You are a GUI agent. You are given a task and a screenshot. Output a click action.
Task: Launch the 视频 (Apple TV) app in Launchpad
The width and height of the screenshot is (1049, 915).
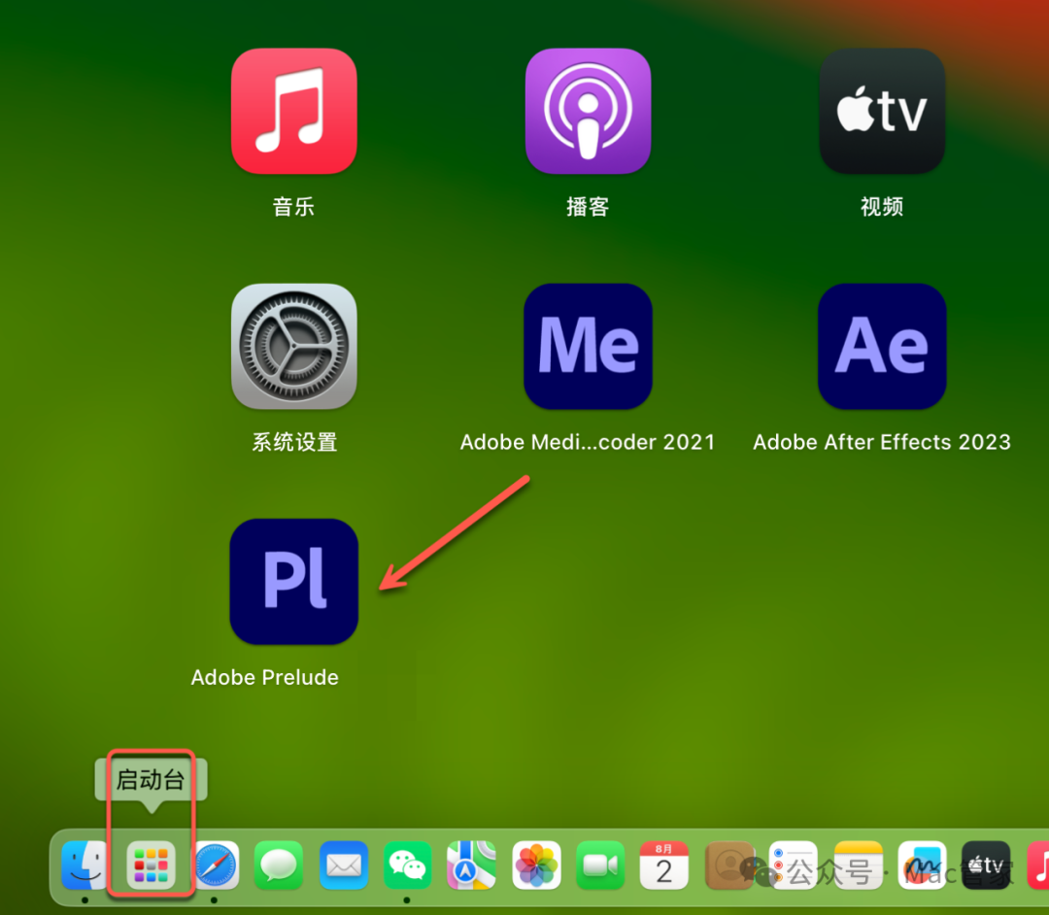[882, 111]
